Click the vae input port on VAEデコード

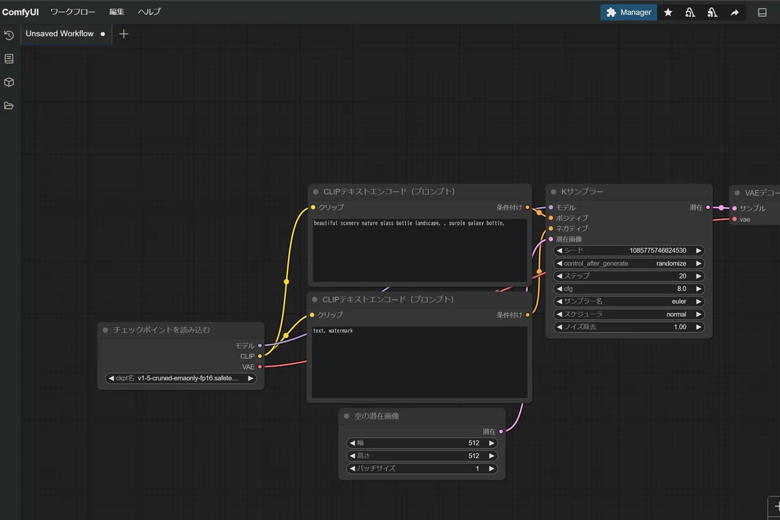point(734,219)
